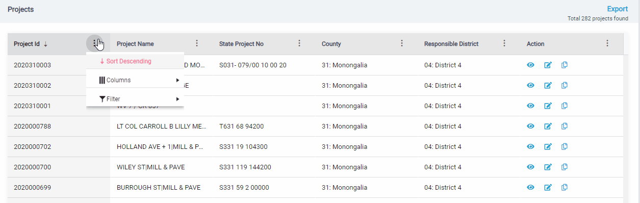Sort by the County header

(331, 44)
